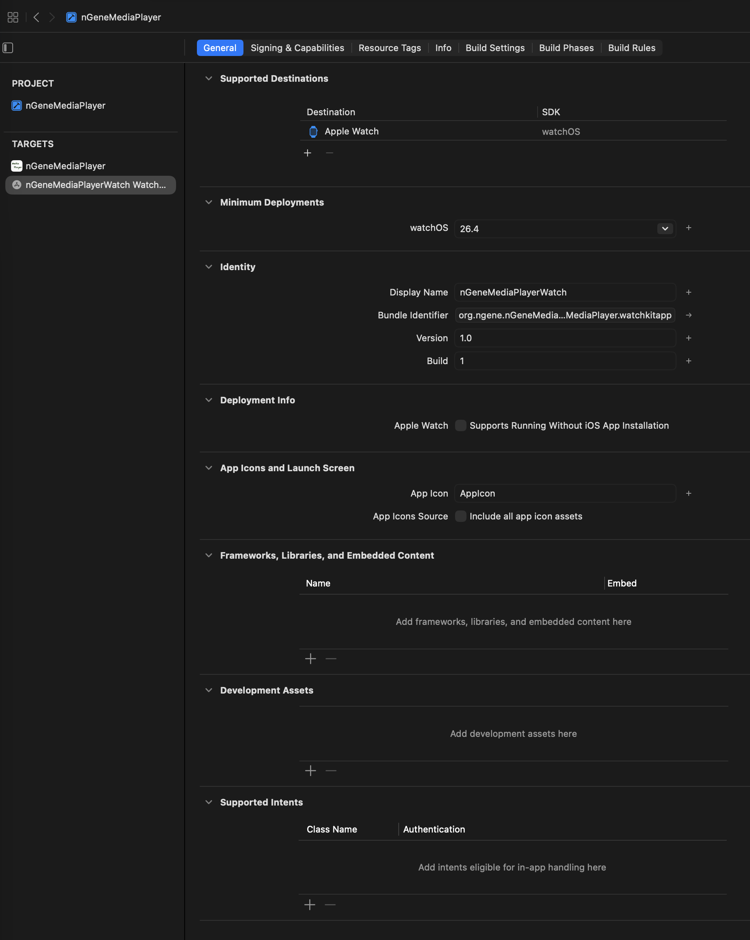This screenshot has height=940, width=750.
Task: Open the Build Phases tab
Action: pyautogui.click(x=566, y=48)
